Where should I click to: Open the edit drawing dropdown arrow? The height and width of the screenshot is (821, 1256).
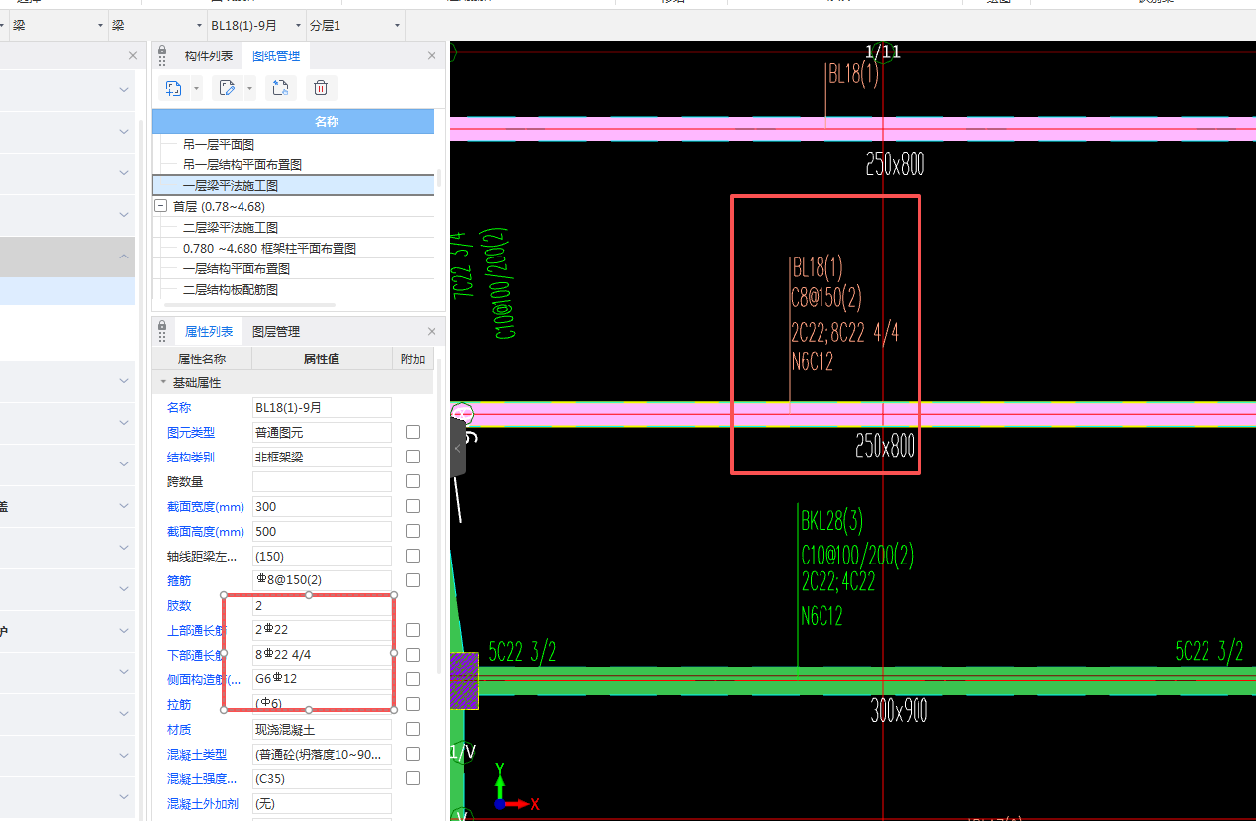click(x=249, y=88)
